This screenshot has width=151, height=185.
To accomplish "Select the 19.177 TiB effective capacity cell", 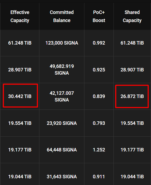I will pos(20,150).
